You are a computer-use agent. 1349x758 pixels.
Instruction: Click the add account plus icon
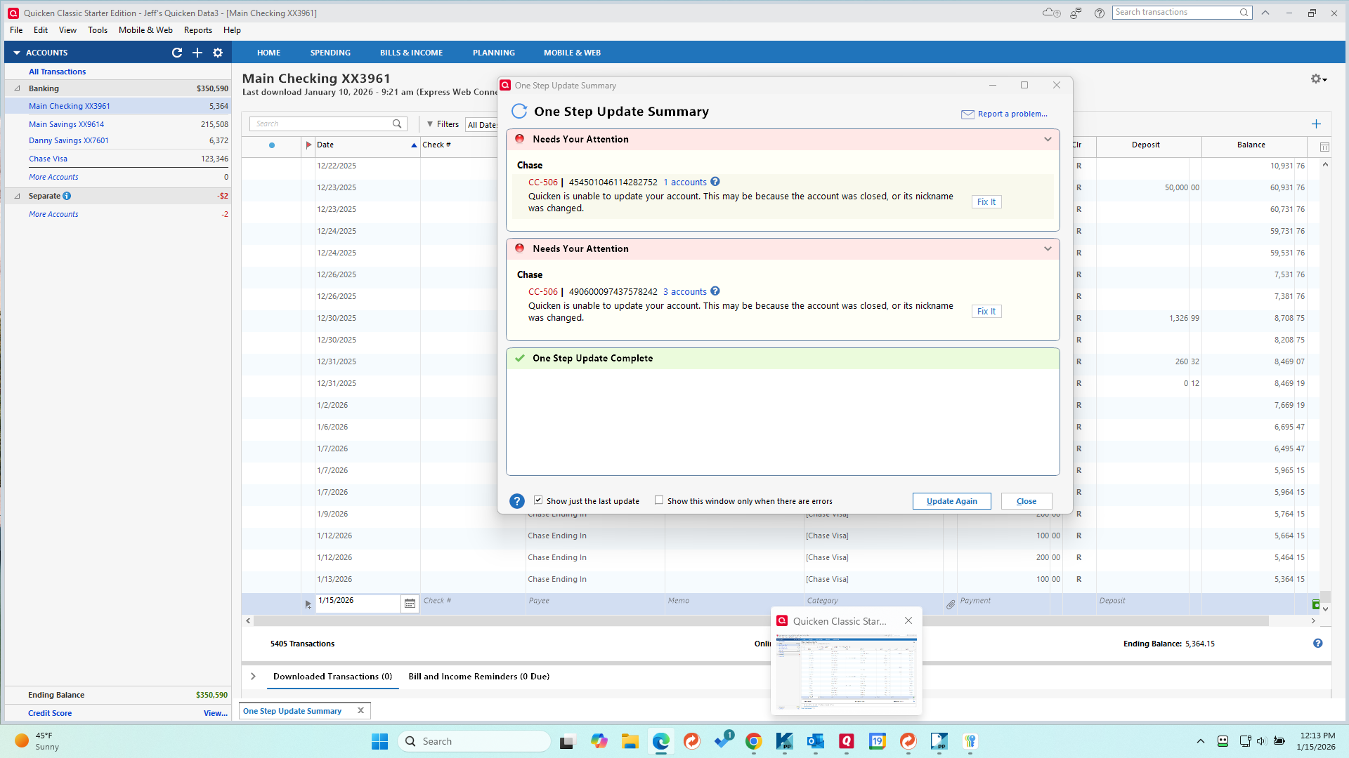coord(197,53)
